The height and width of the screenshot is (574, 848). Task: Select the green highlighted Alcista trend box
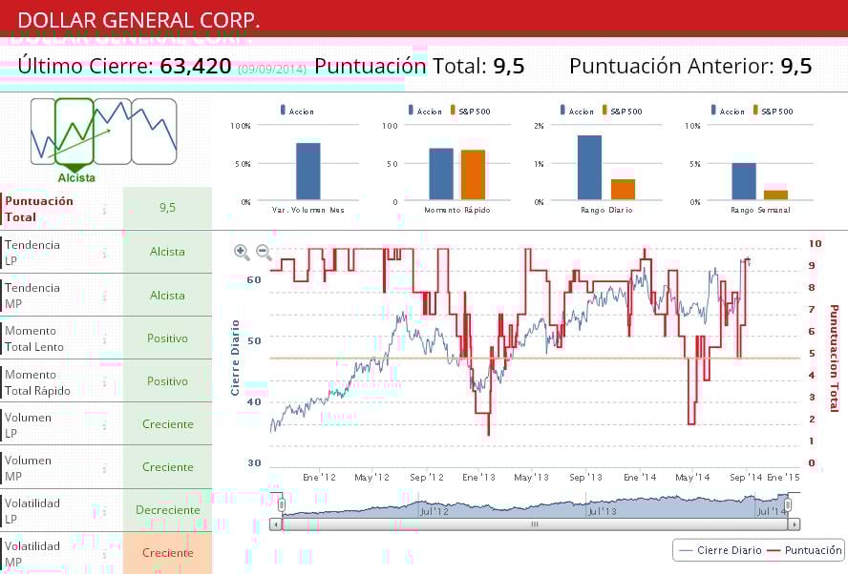coord(74,132)
